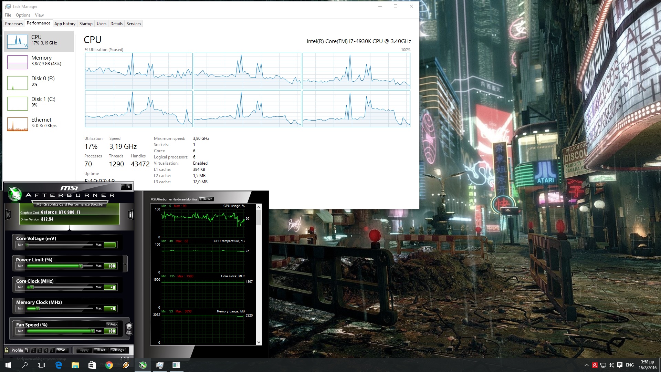The height and width of the screenshot is (372, 661).
Task: Click the User Define fan gear icon
Action: pos(129,328)
